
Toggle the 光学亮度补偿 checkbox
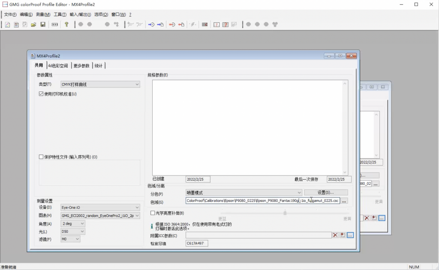click(153, 213)
